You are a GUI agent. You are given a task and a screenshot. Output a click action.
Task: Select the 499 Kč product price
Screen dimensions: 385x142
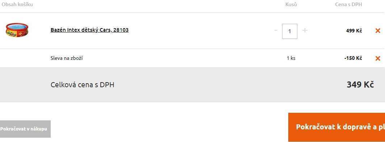tap(354, 31)
